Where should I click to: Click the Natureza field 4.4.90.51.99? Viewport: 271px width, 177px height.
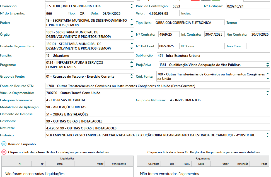pos(158,128)
